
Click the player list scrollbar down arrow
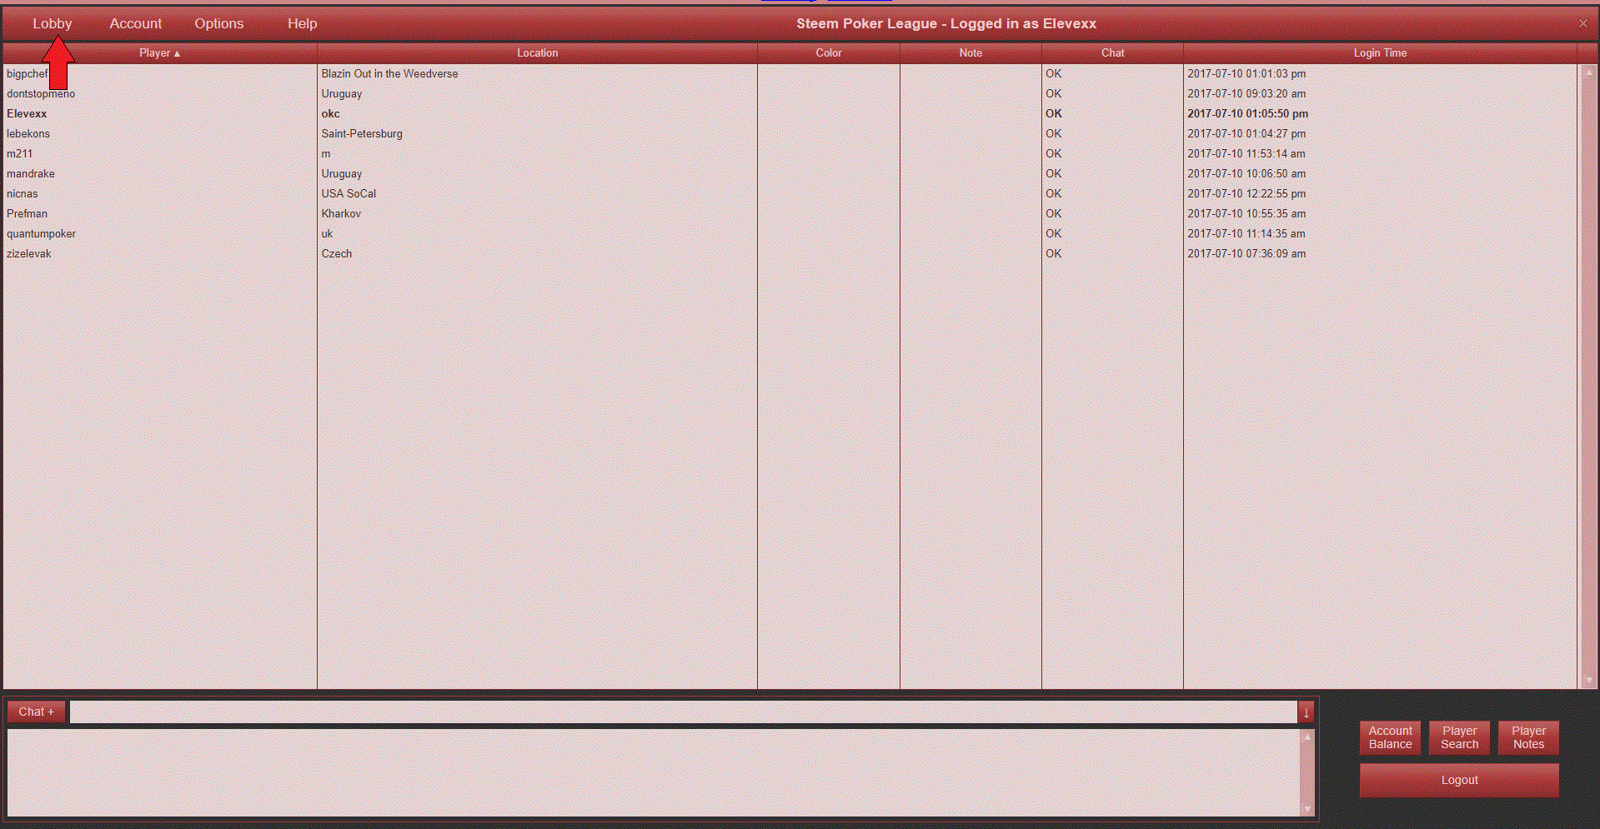[x=1588, y=681]
